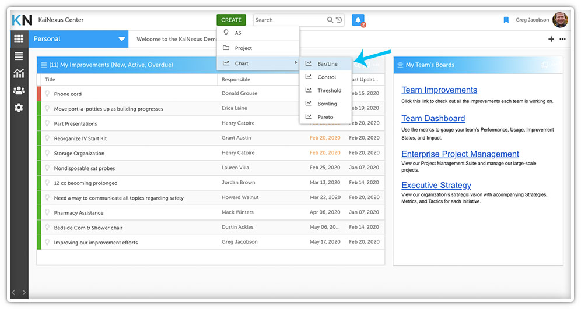Open the '12 cc becoming prolonged' improvement
The width and height of the screenshot is (581, 309).
pyautogui.click(x=86, y=183)
